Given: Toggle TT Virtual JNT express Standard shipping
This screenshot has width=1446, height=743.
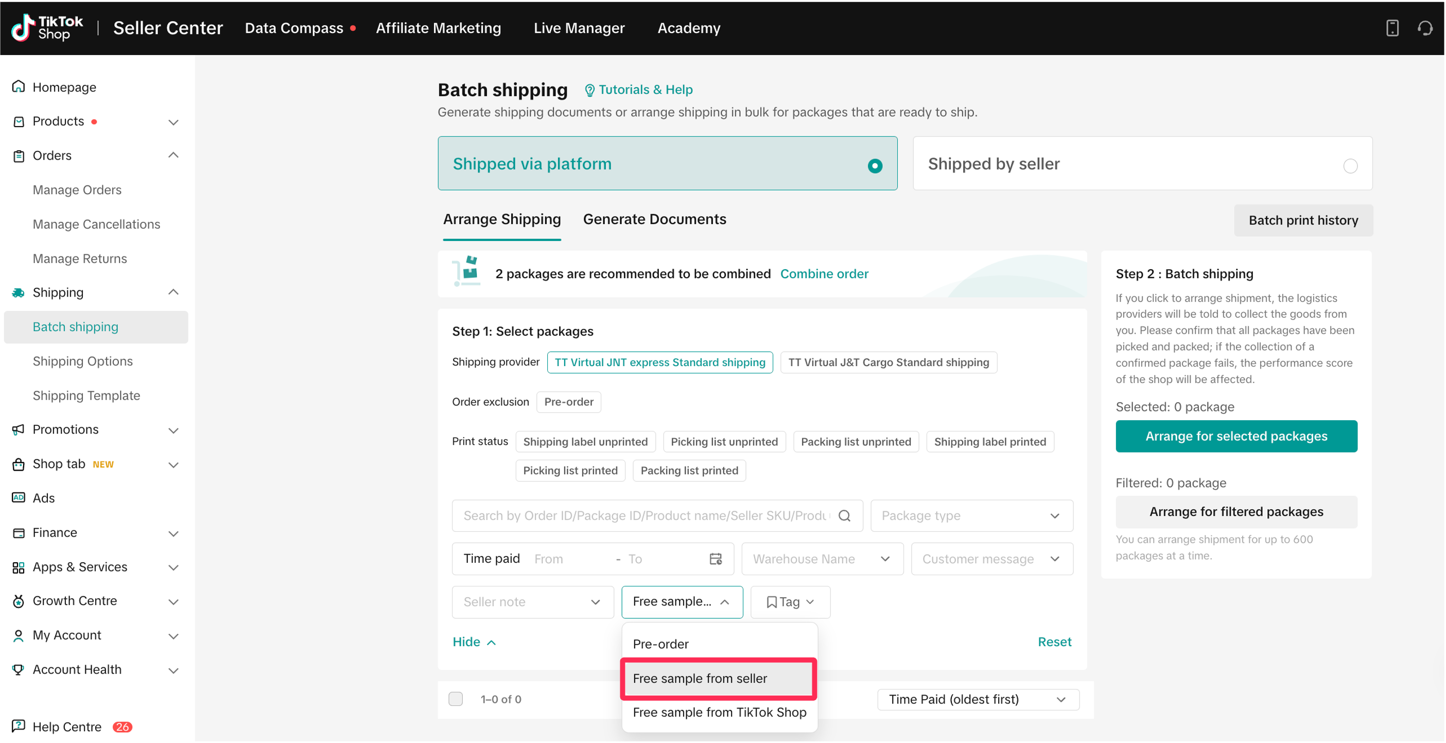Looking at the screenshot, I should (659, 362).
